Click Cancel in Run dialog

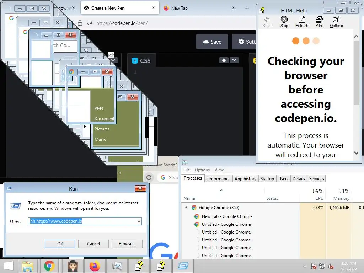pos(93,244)
